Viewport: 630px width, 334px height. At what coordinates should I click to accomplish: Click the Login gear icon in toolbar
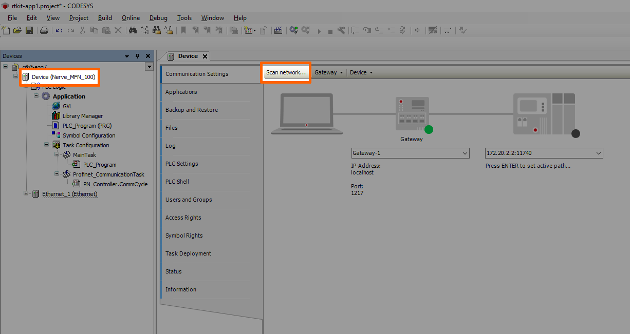[293, 30]
